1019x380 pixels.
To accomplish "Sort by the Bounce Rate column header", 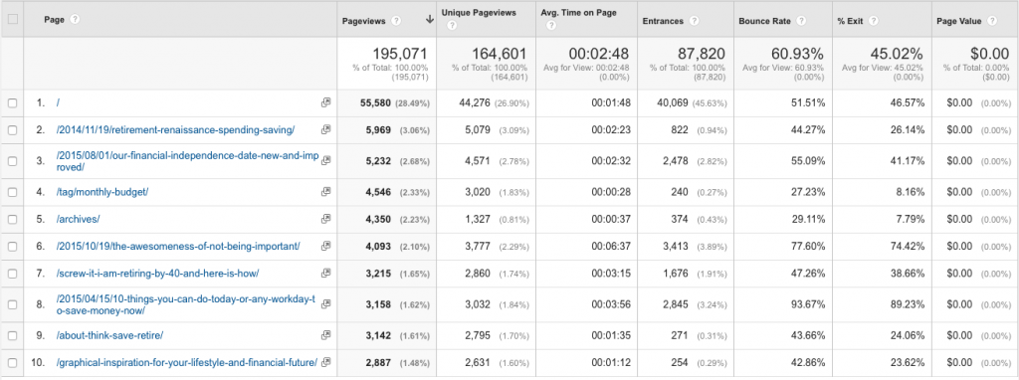I will click(765, 21).
